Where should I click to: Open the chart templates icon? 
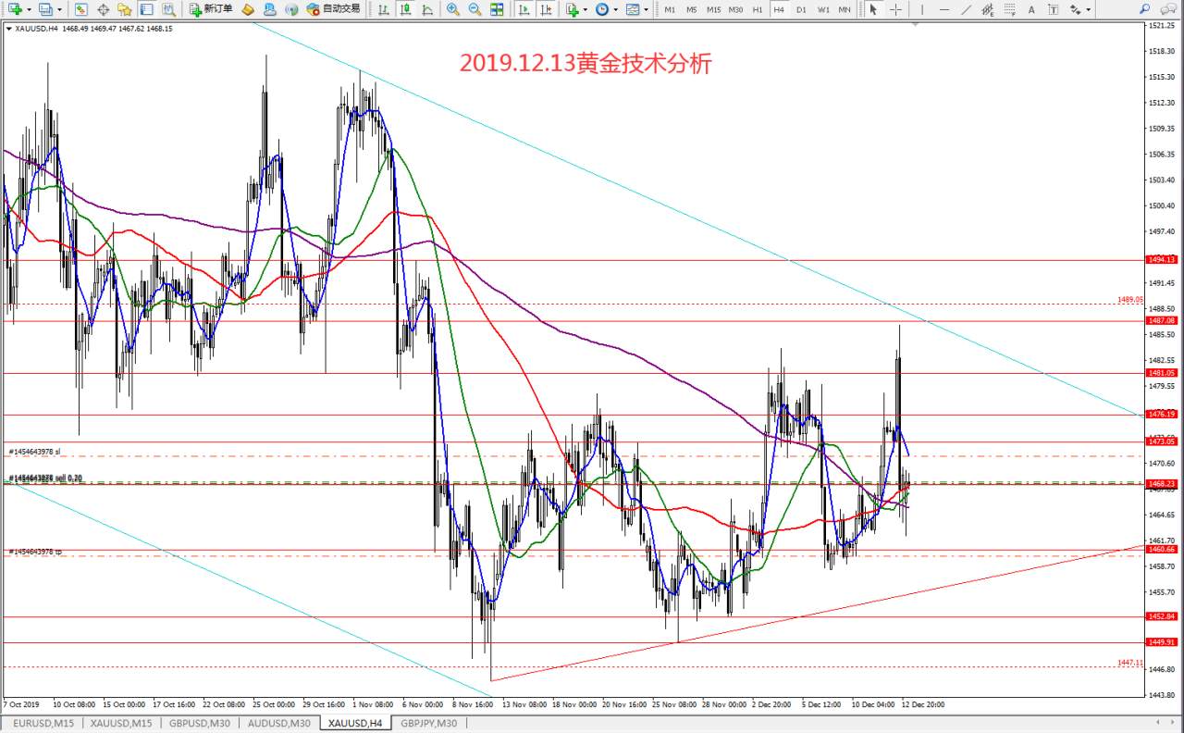click(x=633, y=9)
